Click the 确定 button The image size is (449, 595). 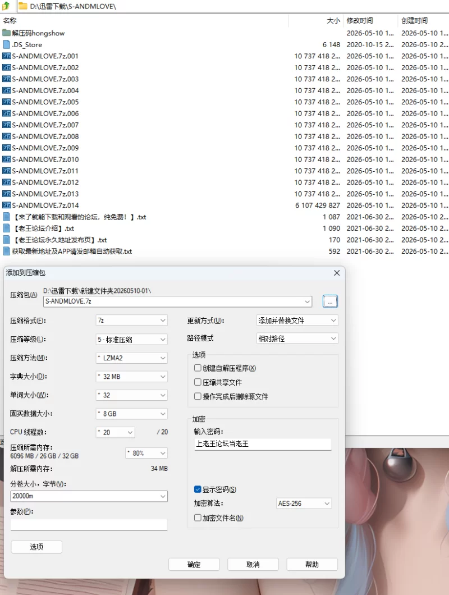(x=194, y=564)
